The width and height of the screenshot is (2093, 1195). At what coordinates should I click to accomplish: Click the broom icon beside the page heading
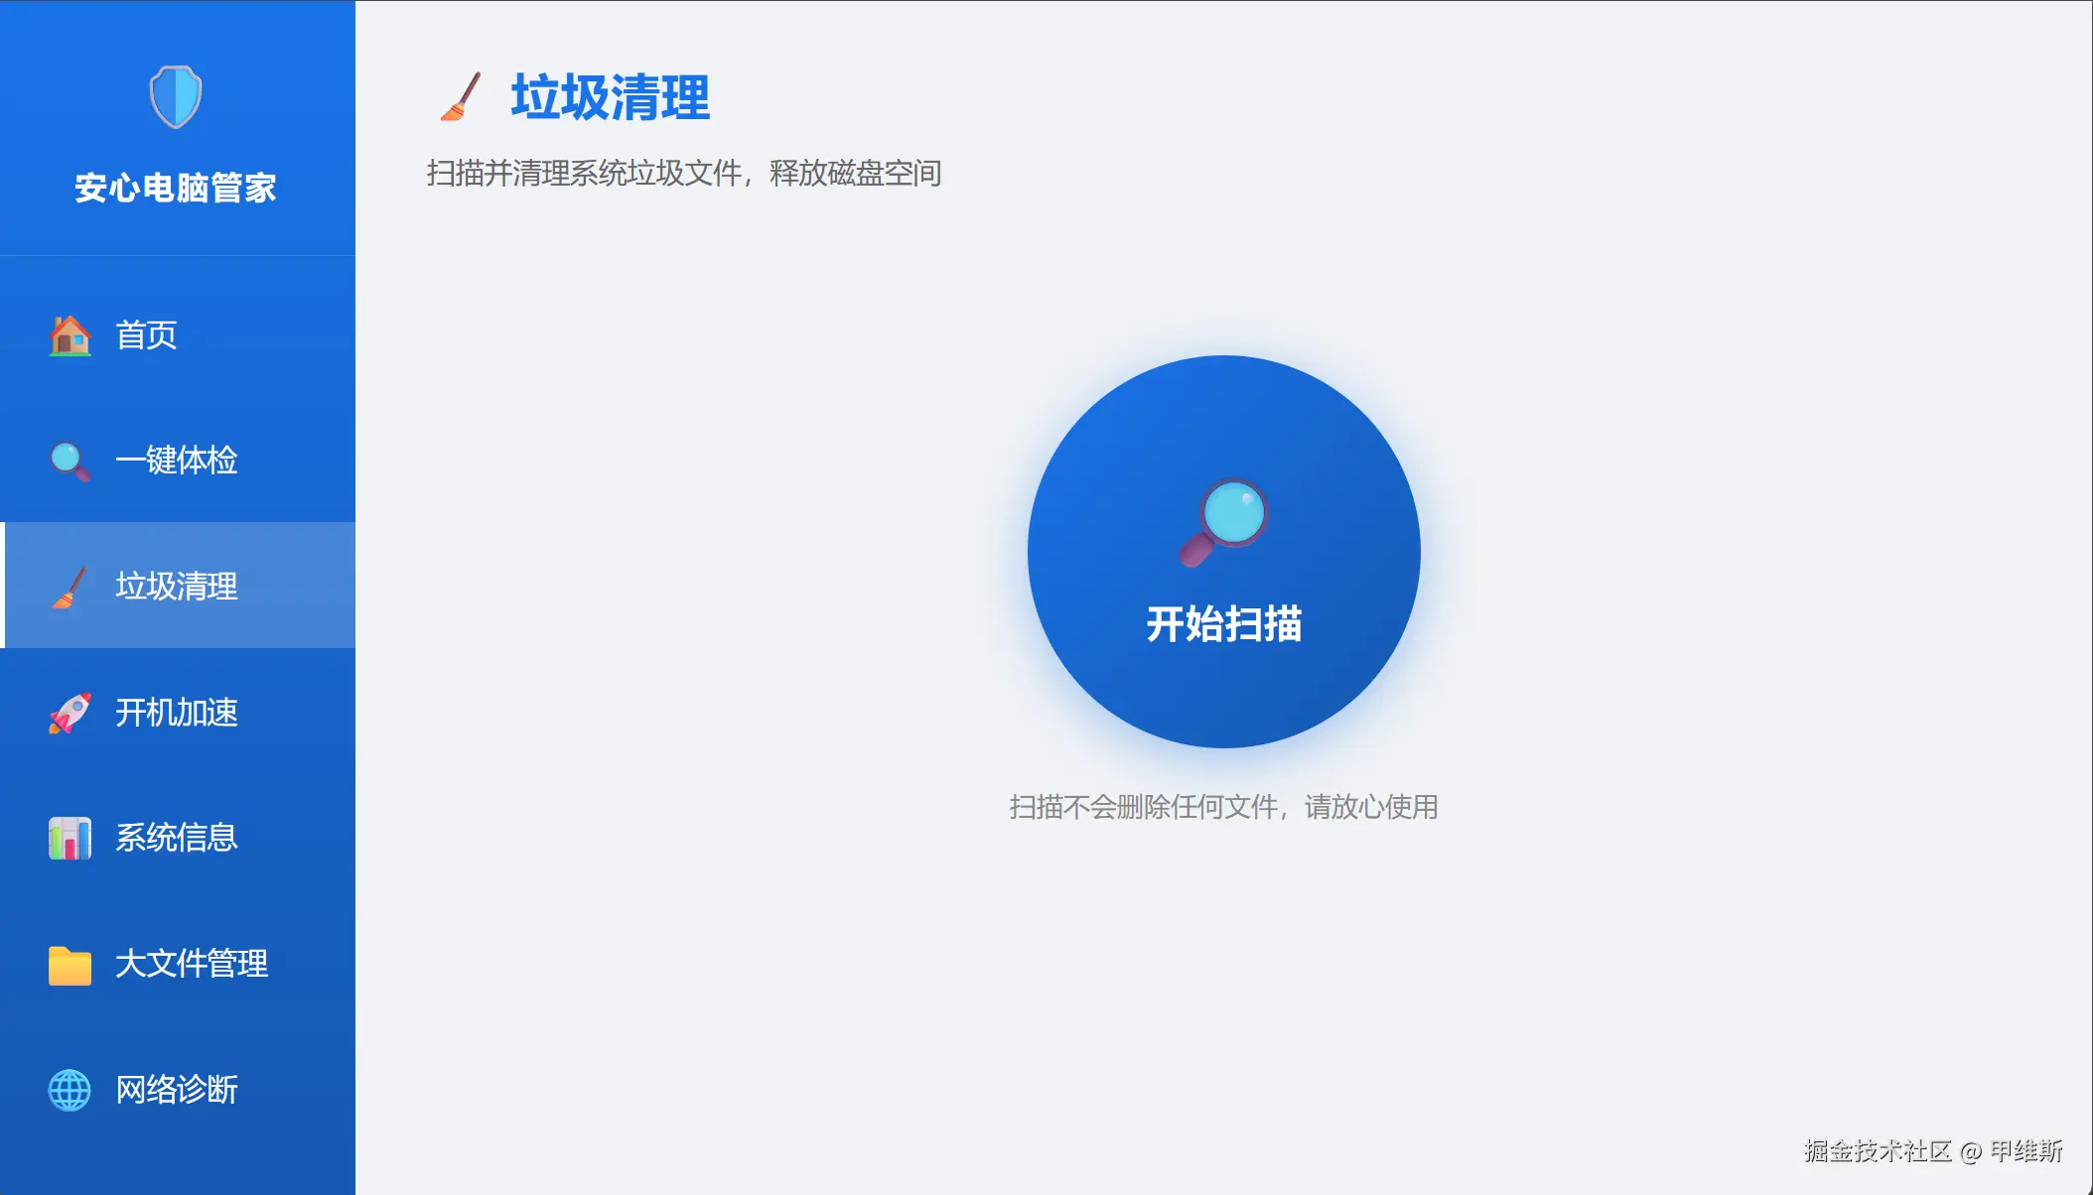[x=461, y=97]
